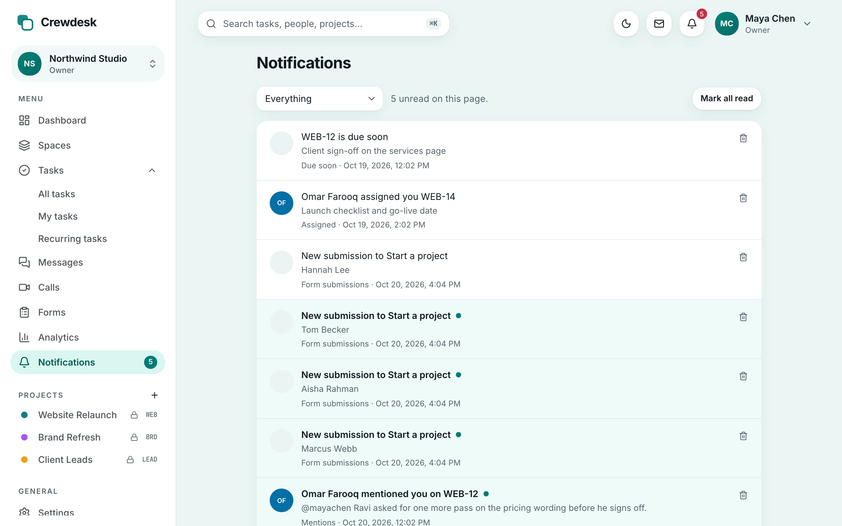Click the lock icon next to Brand Refresh
The image size is (842, 526).
134,437
